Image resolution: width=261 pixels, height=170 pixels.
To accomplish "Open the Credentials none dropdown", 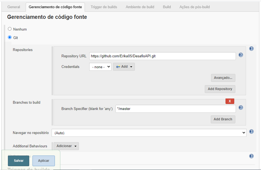I will point(100,67).
